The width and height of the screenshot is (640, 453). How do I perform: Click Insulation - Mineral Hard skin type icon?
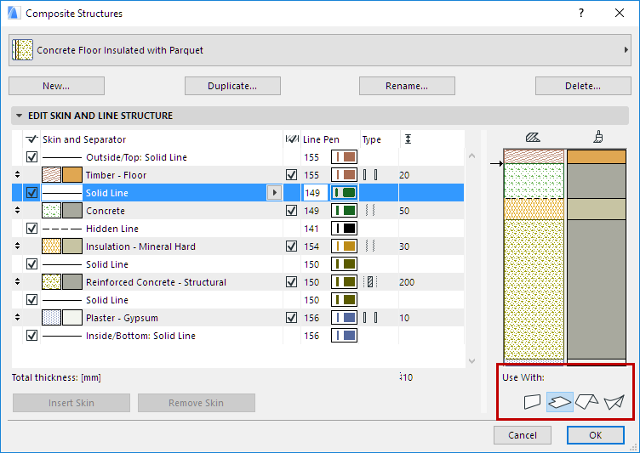click(370, 246)
